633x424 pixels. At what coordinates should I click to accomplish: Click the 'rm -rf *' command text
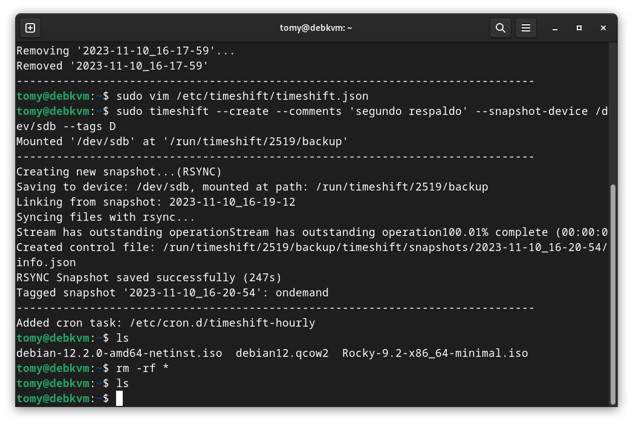pos(143,368)
